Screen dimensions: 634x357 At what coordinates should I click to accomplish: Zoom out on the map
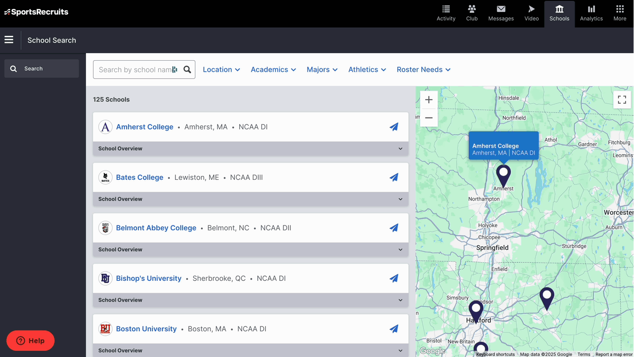(429, 118)
